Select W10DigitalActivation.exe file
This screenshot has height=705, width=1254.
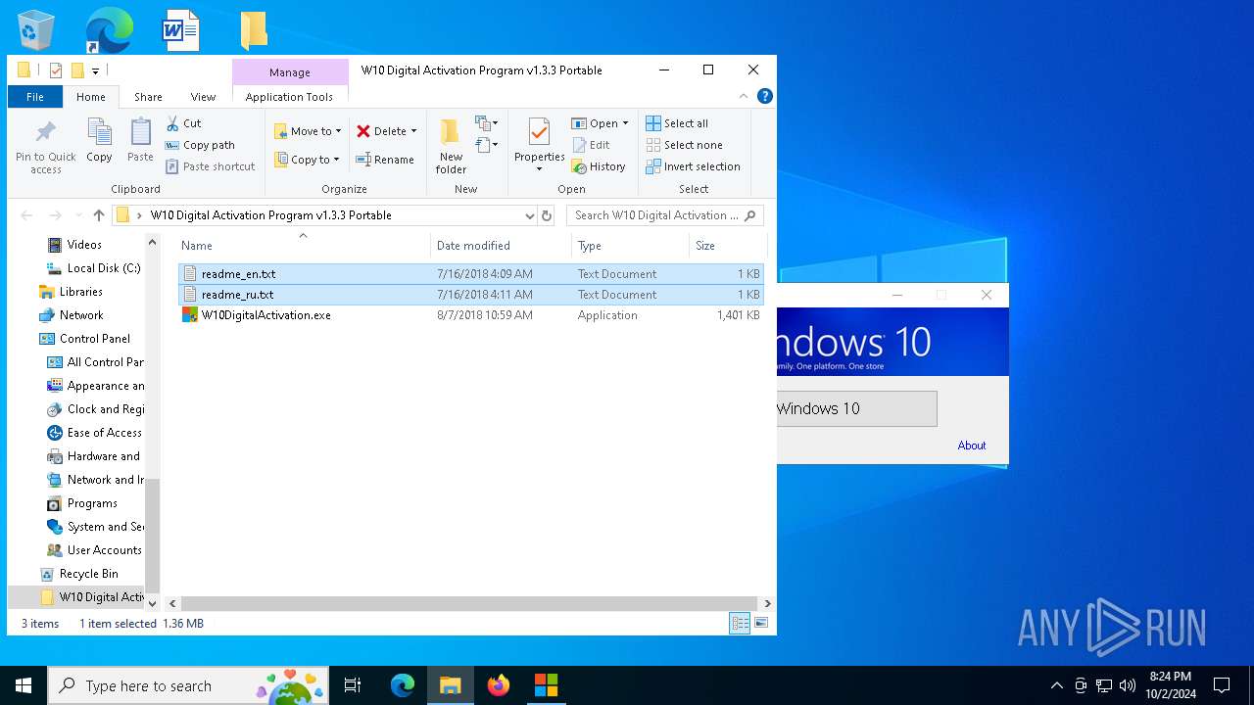point(470,315)
